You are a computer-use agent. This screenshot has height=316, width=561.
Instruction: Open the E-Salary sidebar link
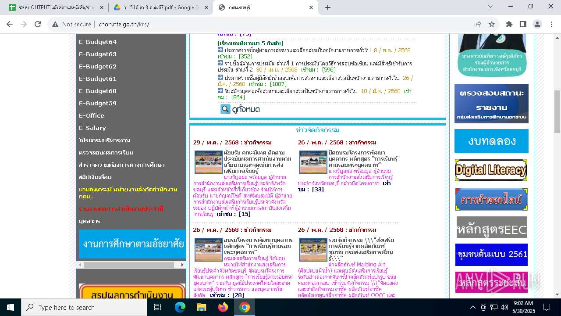click(x=92, y=128)
